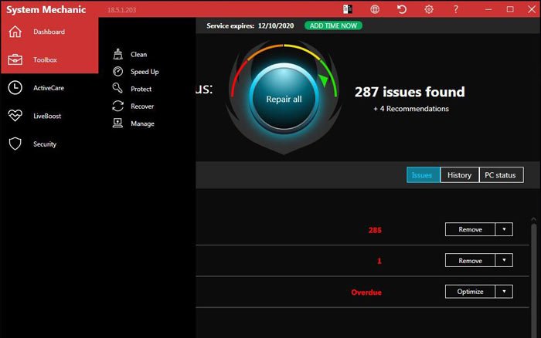541x338 pixels.
Task: Switch to the Issues tab
Action: click(423, 174)
